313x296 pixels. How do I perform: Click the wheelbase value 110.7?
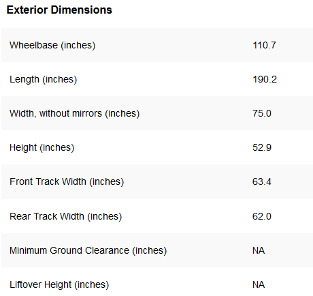[x=264, y=45]
